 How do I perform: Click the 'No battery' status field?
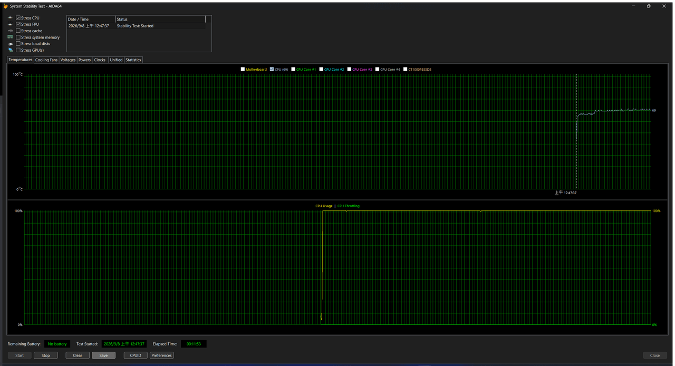57,344
